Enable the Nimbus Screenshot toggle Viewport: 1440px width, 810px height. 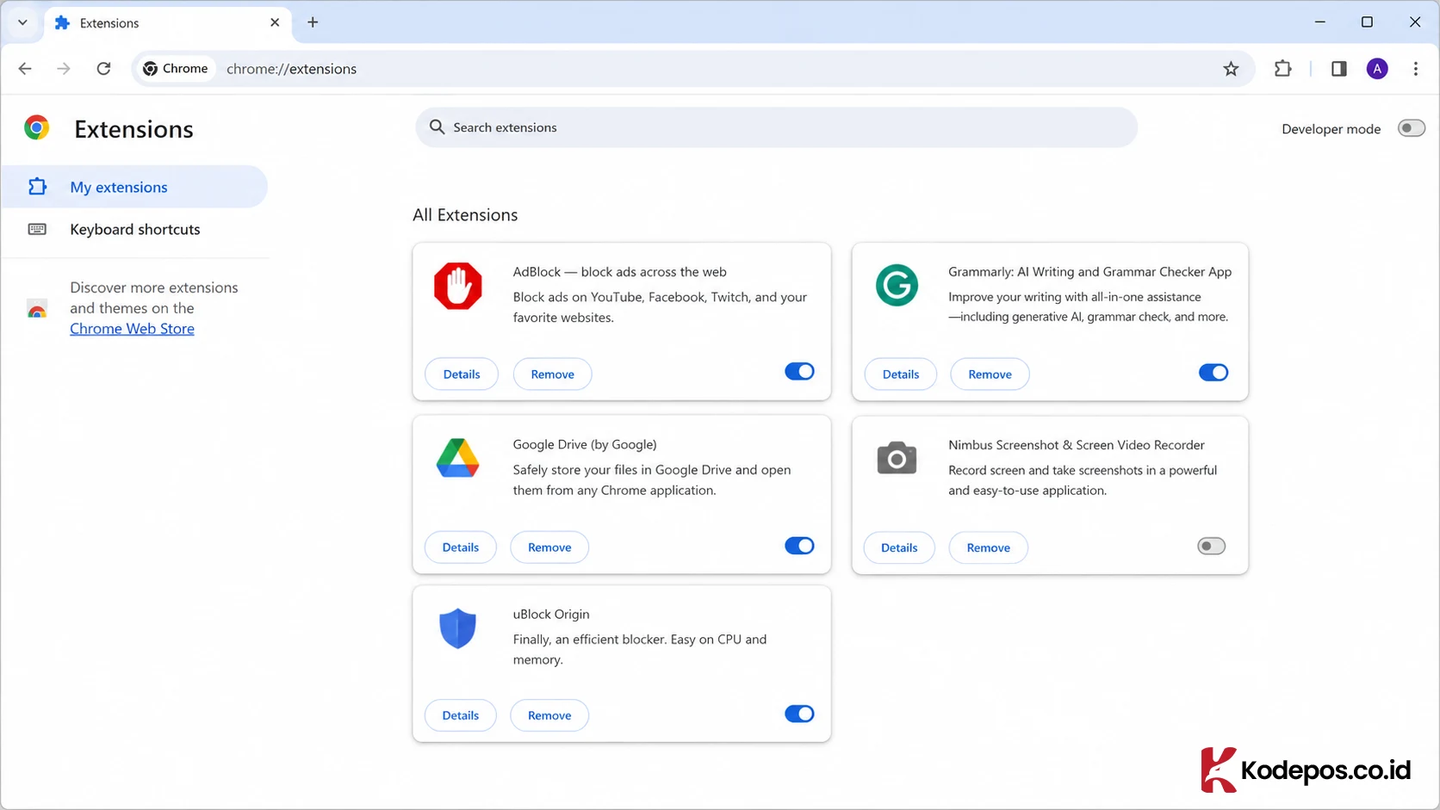pyautogui.click(x=1212, y=547)
